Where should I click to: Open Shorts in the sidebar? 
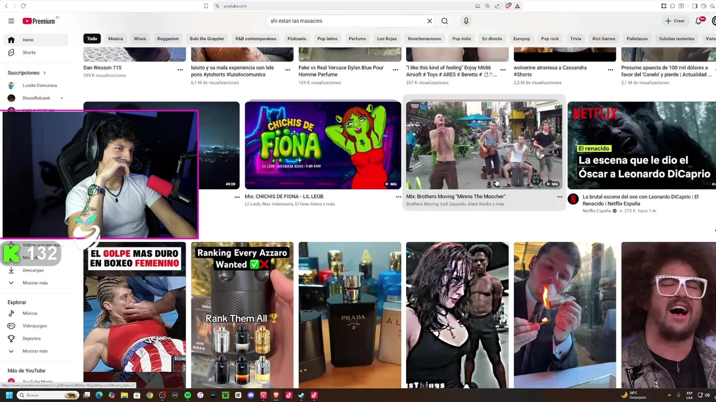point(37,52)
